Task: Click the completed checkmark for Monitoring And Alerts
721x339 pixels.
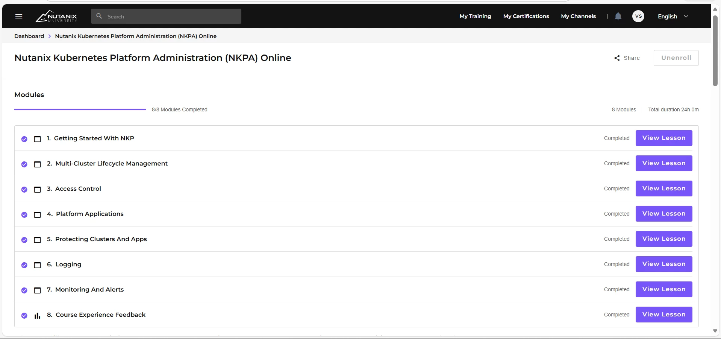Action: pos(24,290)
